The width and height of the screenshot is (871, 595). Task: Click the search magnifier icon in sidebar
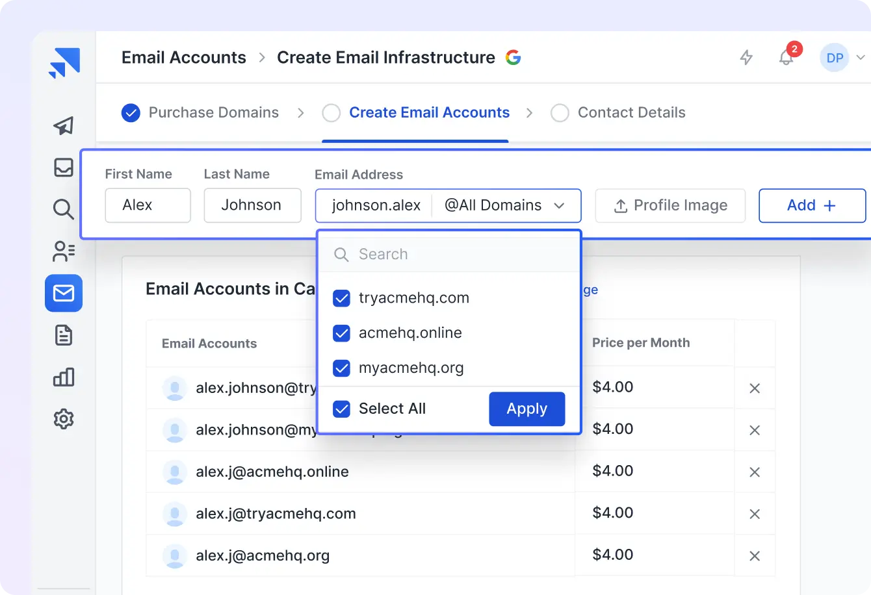click(x=63, y=210)
